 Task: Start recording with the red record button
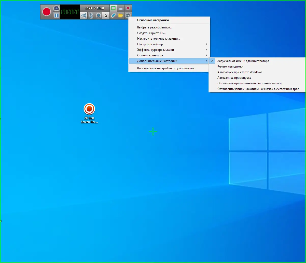click(47, 12)
